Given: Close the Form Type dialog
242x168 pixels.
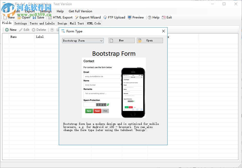Looking at the screenshot, I should click(163, 31).
